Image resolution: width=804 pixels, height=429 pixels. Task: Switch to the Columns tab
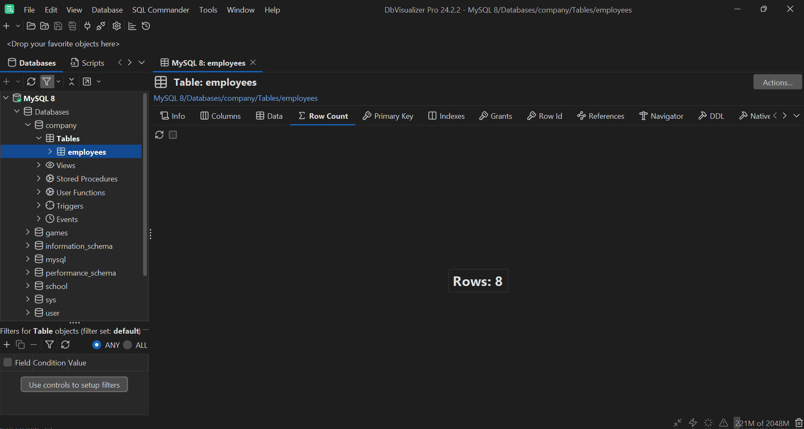click(x=220, y=116)
